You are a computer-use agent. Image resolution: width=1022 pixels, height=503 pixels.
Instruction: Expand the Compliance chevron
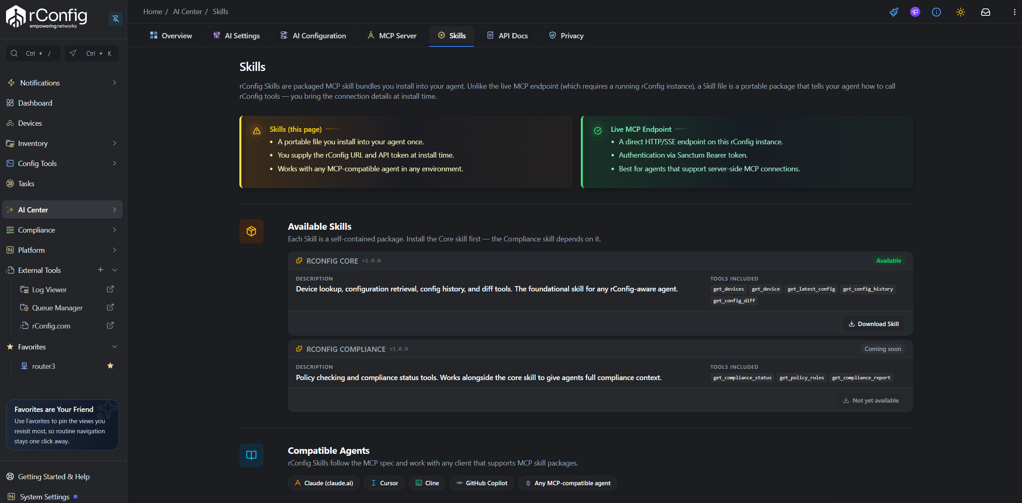(115, 230)
